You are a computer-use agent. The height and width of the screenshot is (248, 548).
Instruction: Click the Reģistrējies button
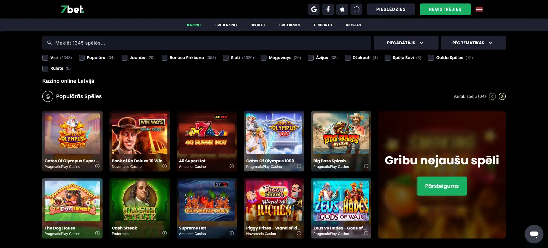click(445, 9)
